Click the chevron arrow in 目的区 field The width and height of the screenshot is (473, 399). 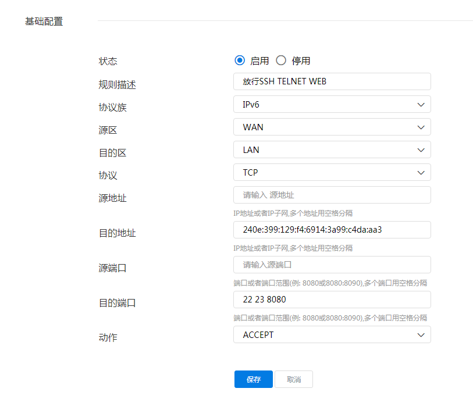click(x=421, y=150)
